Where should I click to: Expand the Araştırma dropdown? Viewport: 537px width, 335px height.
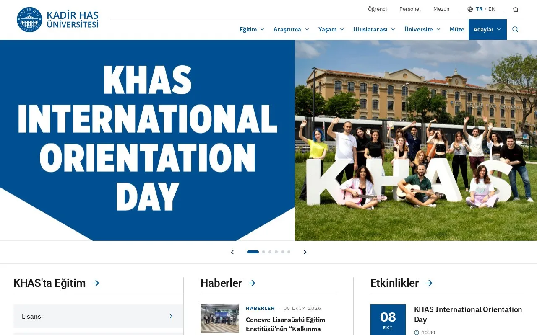point(291,29)
